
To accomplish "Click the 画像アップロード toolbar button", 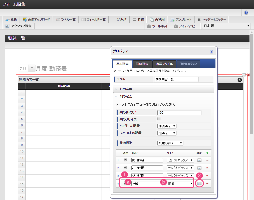I will click(36, 20).
